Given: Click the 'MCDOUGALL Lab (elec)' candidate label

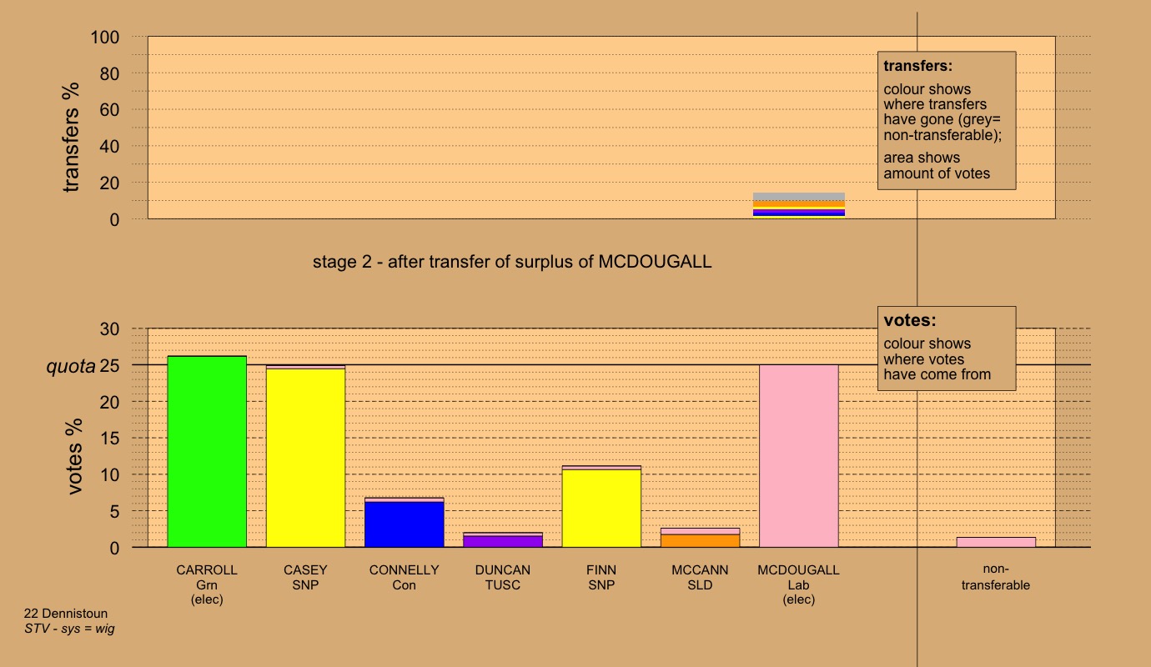Looking at the screenshot, I should point(798,584).
